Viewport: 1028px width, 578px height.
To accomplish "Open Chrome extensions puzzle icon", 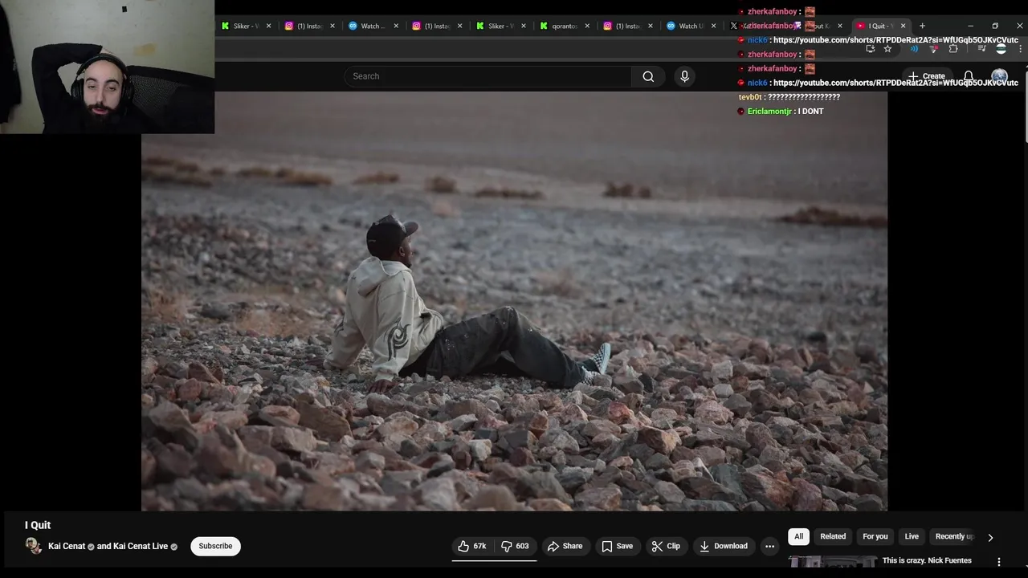I will [953, 49].
